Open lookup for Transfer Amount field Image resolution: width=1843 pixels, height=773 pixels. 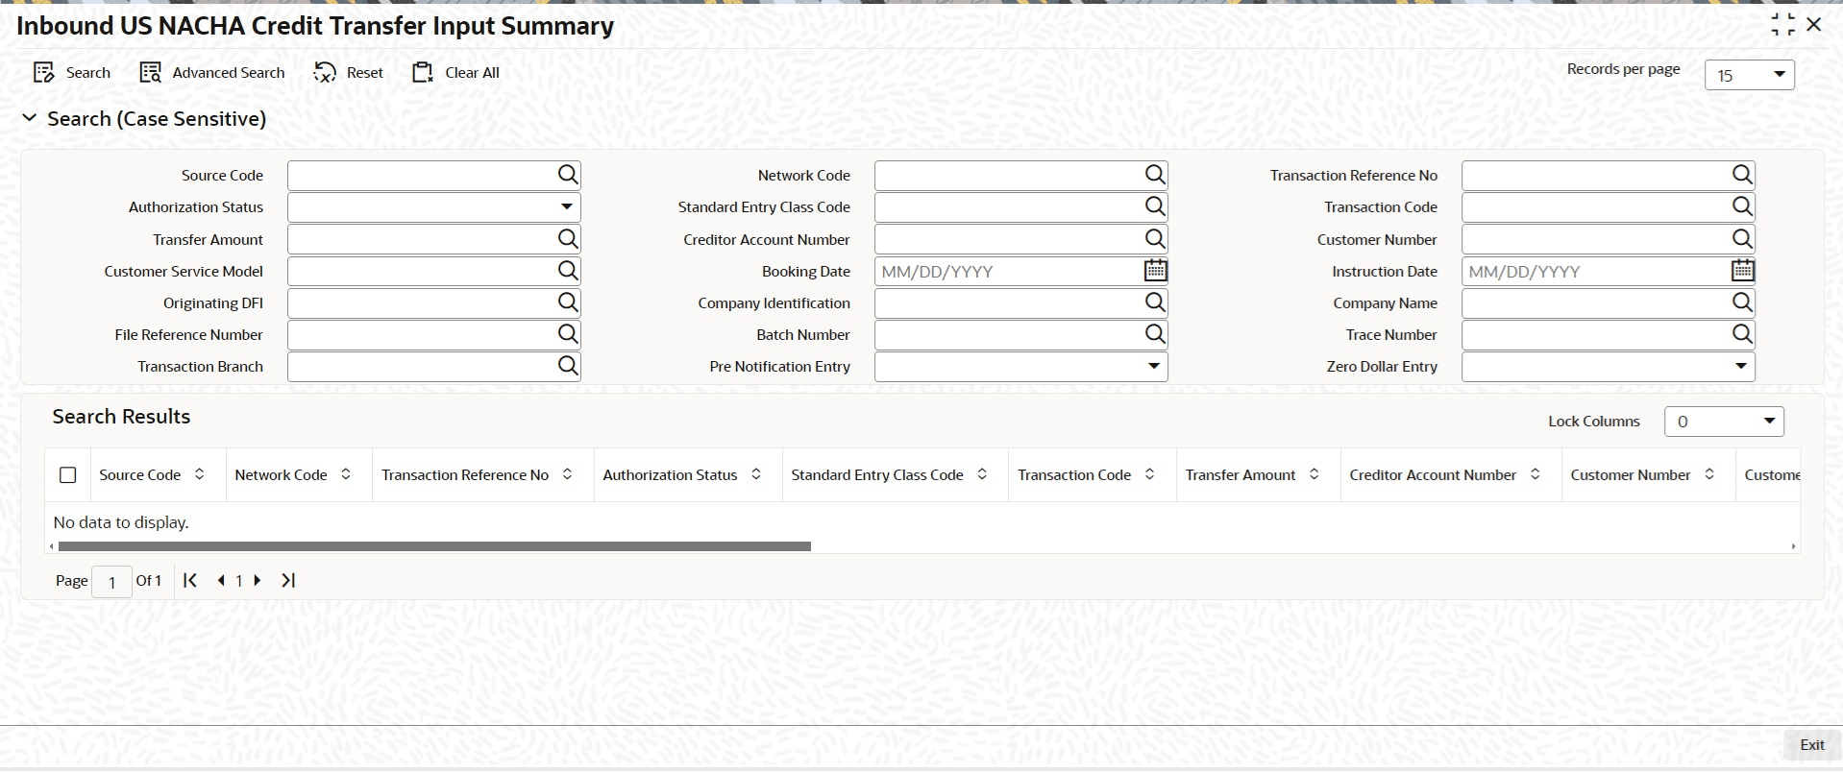pos(568,239)
